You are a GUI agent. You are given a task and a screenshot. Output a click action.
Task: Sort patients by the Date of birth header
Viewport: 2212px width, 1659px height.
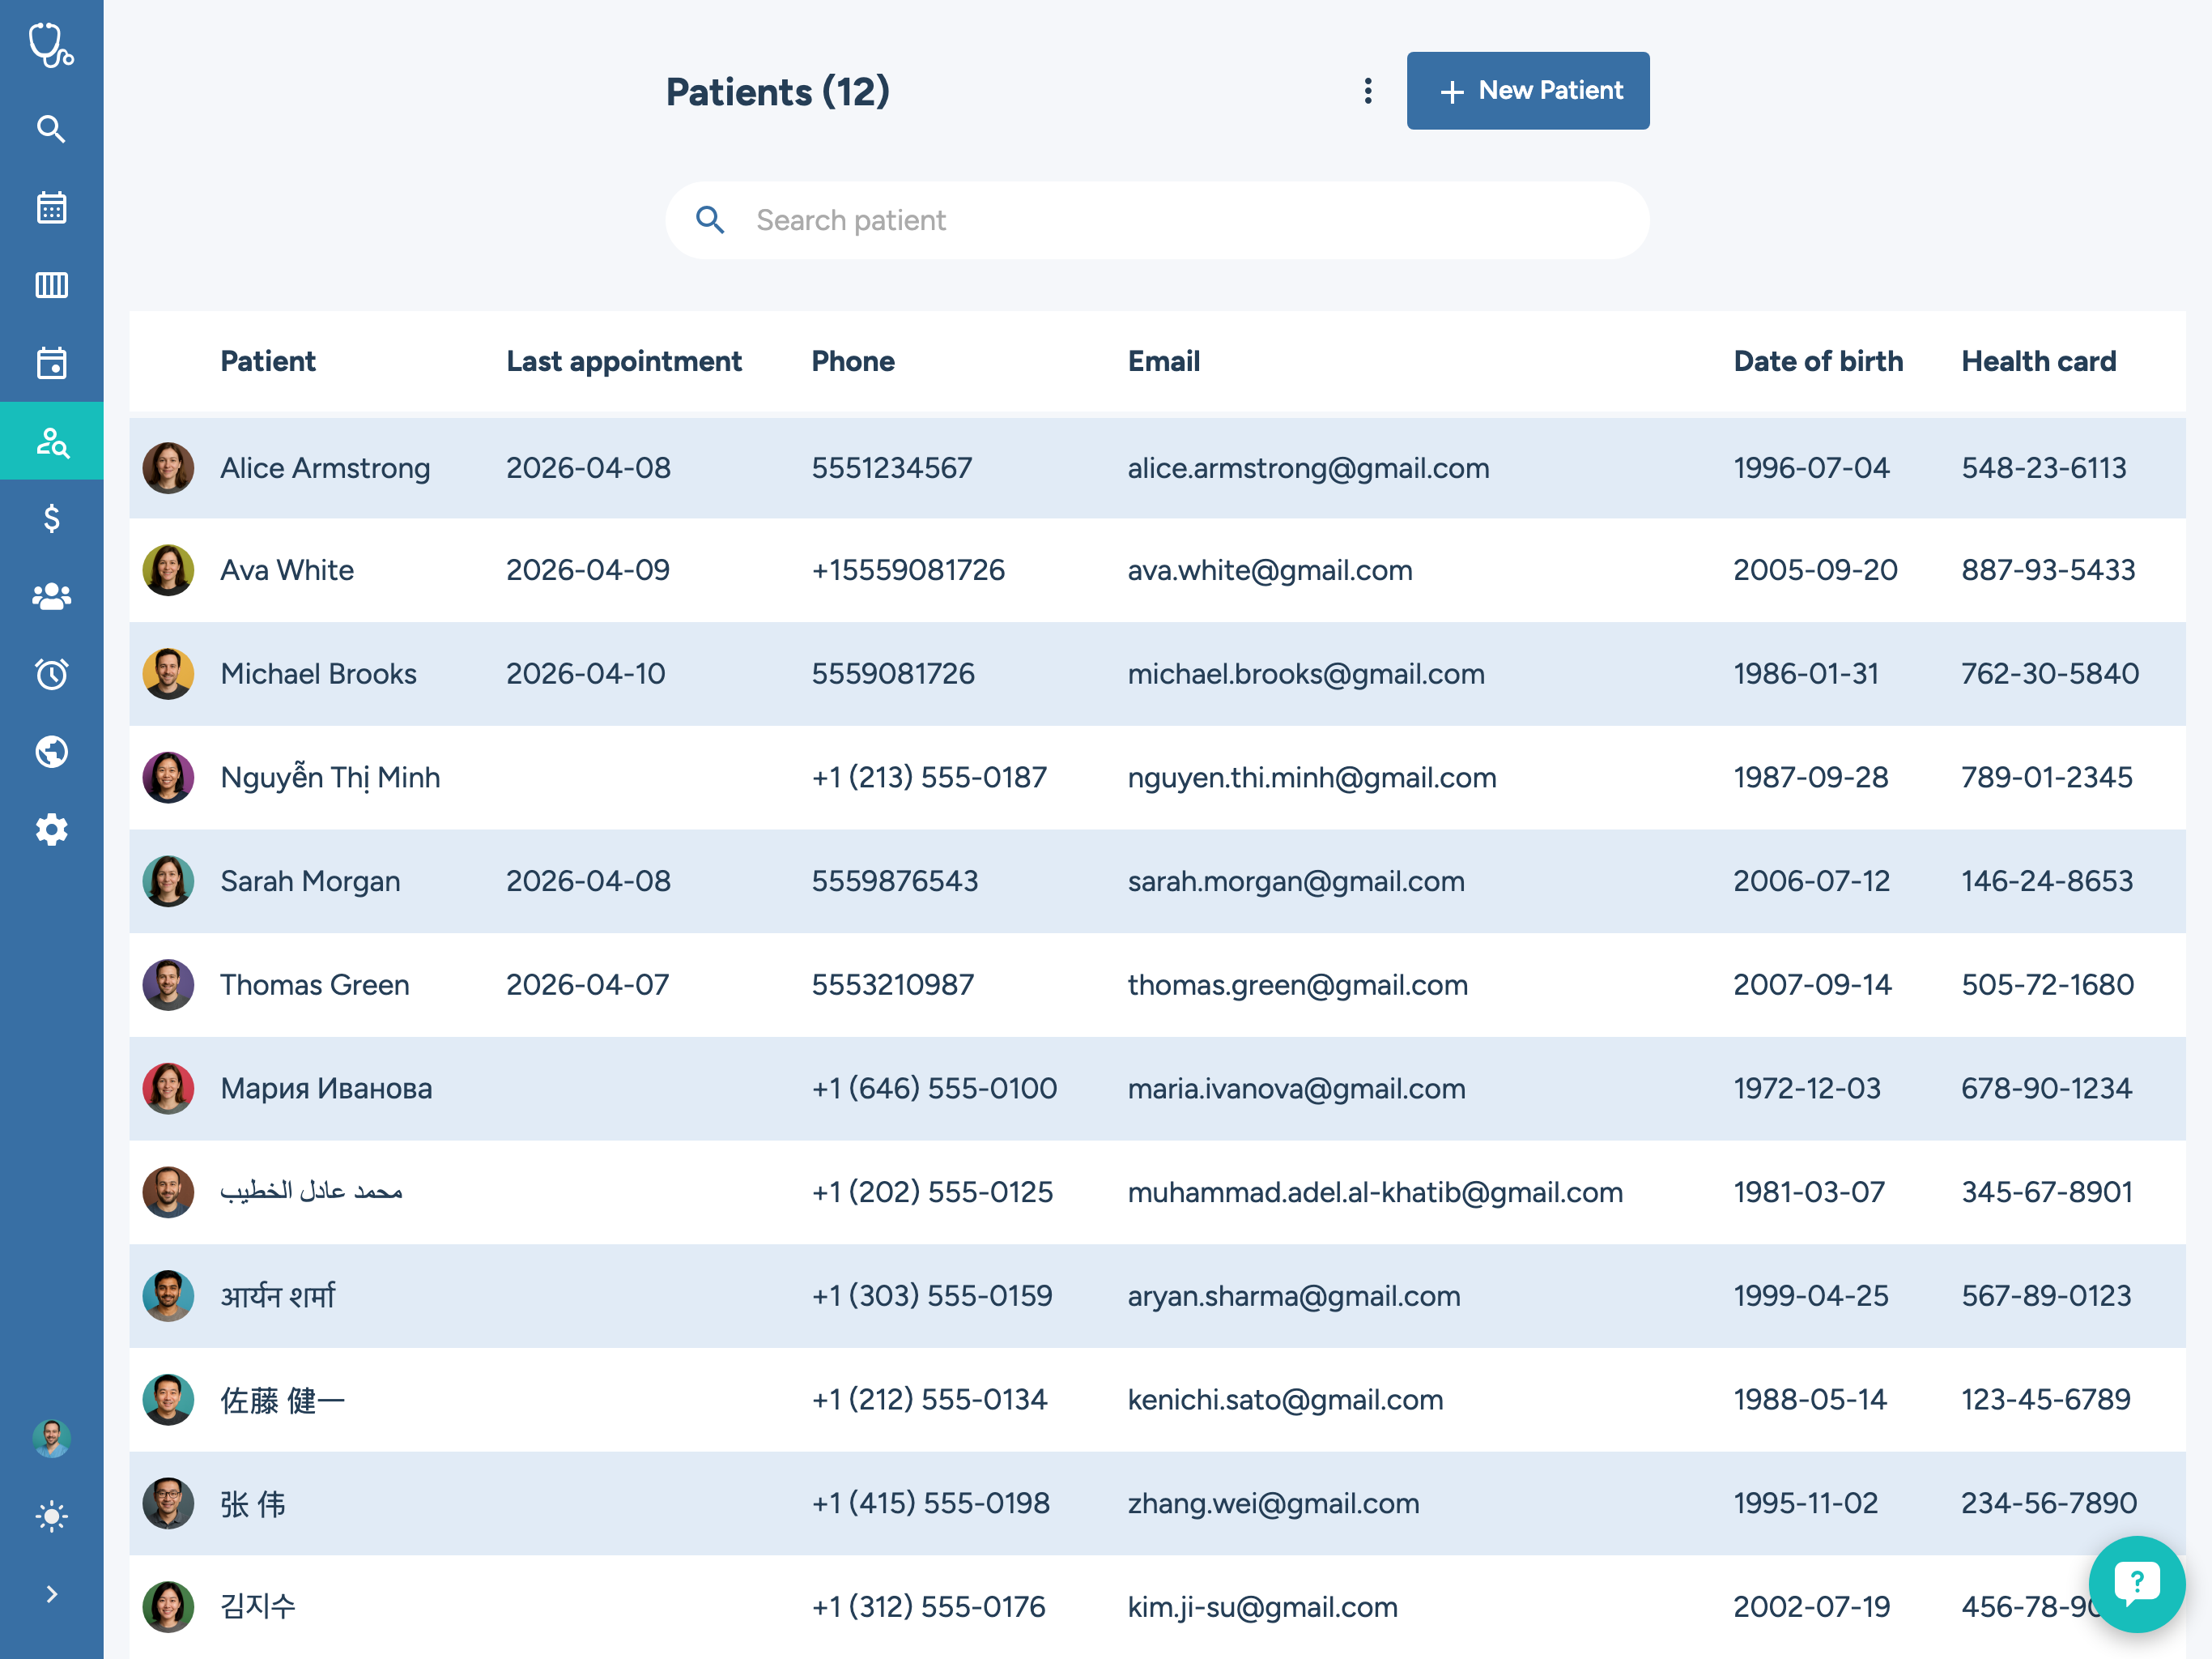pyautogui.click(x=1818, y=361)
